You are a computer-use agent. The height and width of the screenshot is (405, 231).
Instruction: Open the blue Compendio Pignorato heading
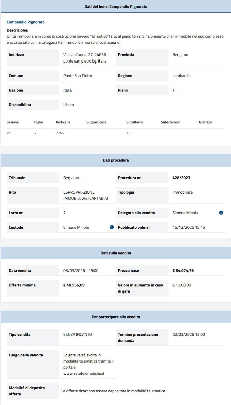[26, 22]
